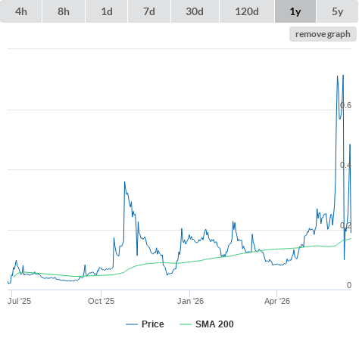Switch to the 8h time range
359x344 pixels.
pos(64,11)
